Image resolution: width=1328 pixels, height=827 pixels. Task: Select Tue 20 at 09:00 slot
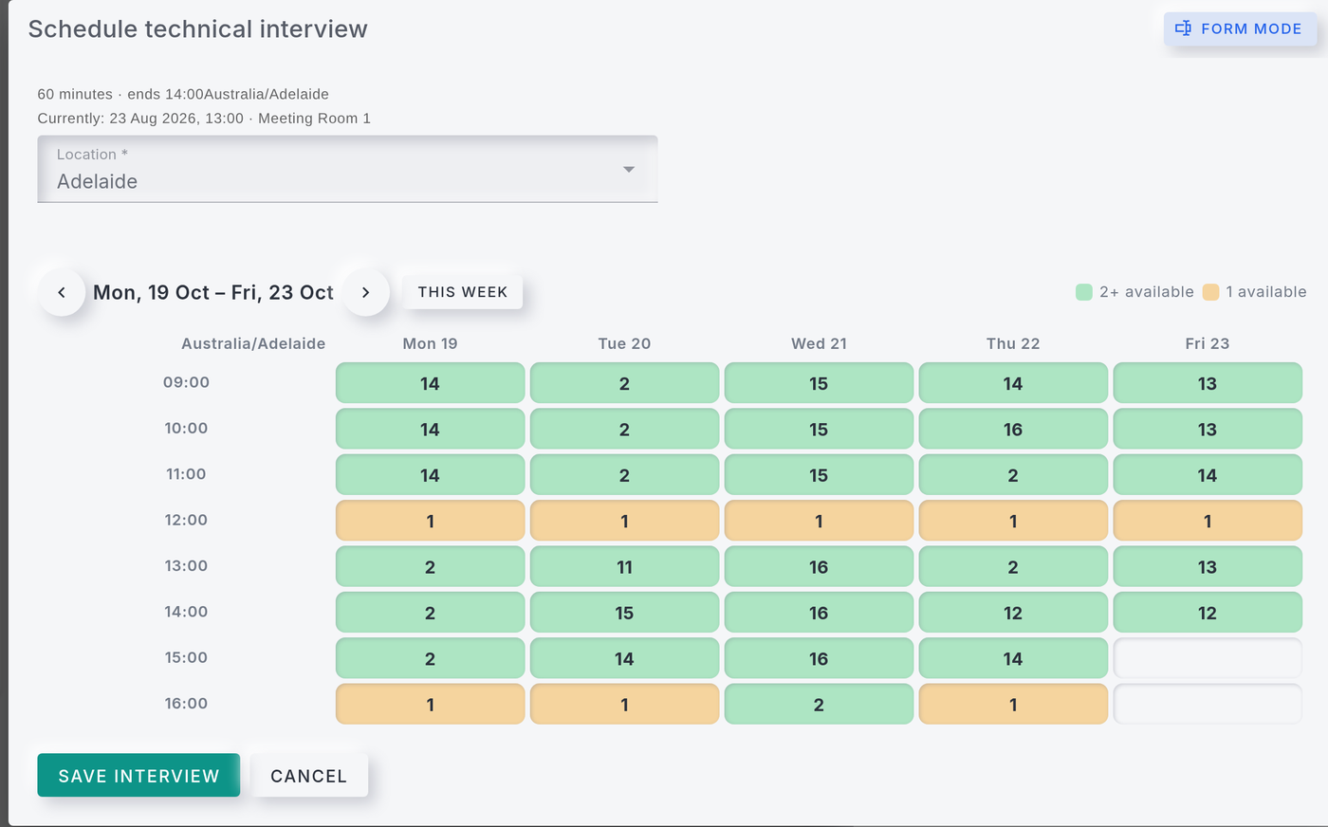pyautogui.click(x=624, y=383)
